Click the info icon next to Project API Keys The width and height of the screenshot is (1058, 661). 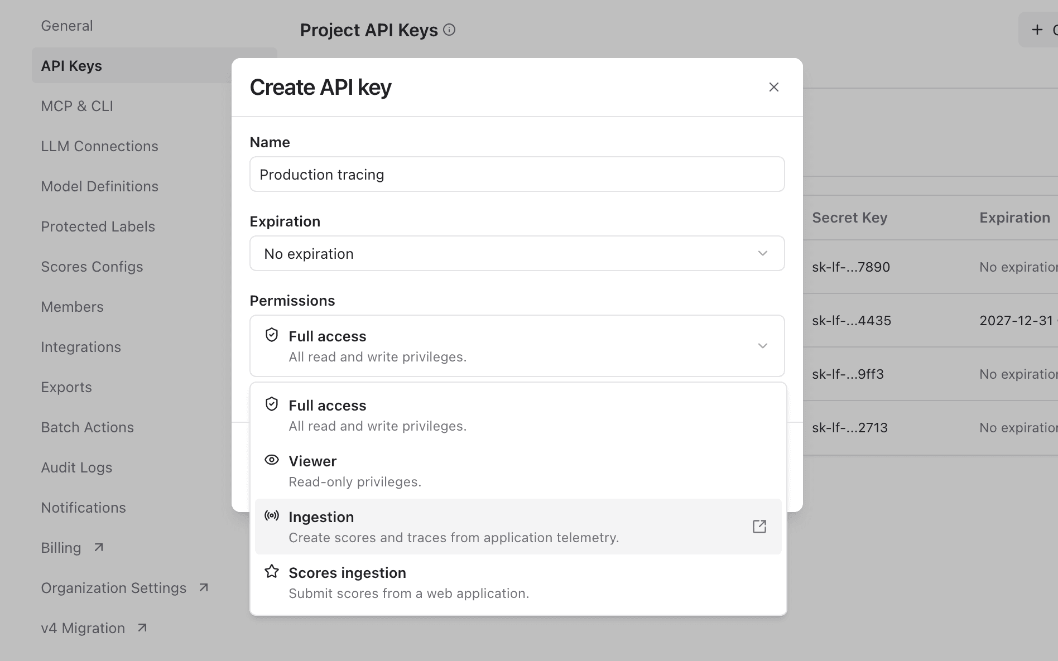click(x=449, y=30)
